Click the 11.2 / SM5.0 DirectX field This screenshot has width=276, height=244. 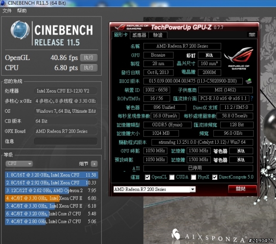click(x=237, y=107)
